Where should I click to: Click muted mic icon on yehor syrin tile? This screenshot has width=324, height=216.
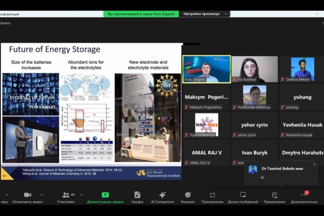(x=234, y=135)
